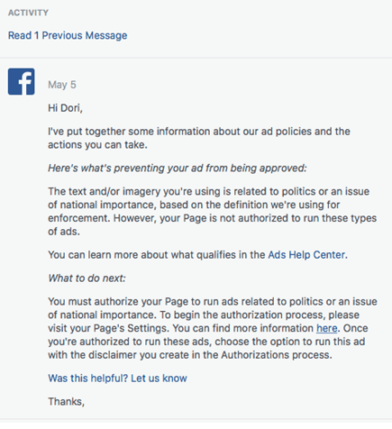Screen dimensions: 392x429
Task: Open Read 1 Previous Message
Action: (x=68, y=35)
